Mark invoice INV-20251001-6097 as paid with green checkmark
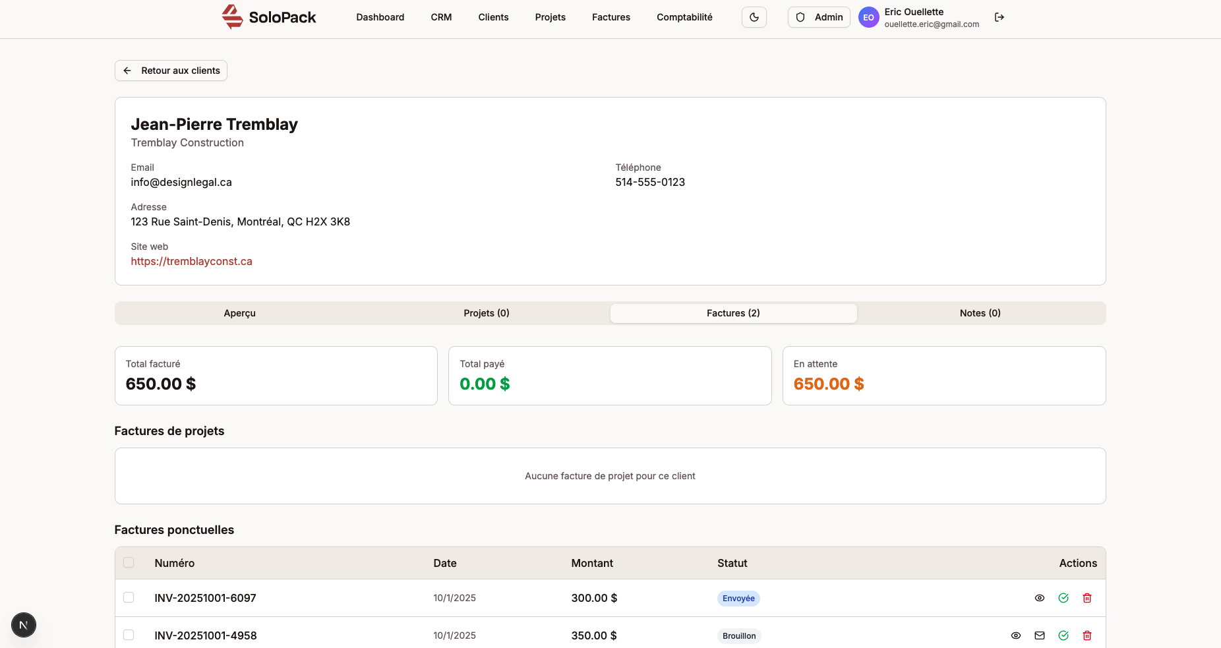 [x=1063, y=598]
